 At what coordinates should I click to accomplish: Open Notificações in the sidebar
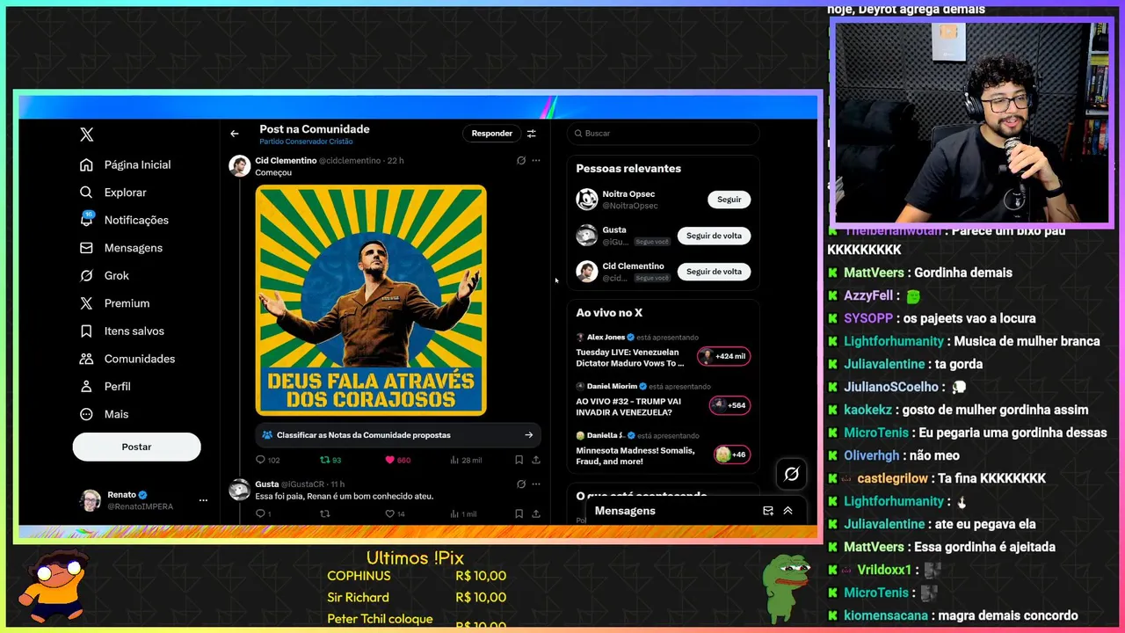coord(124,220)
